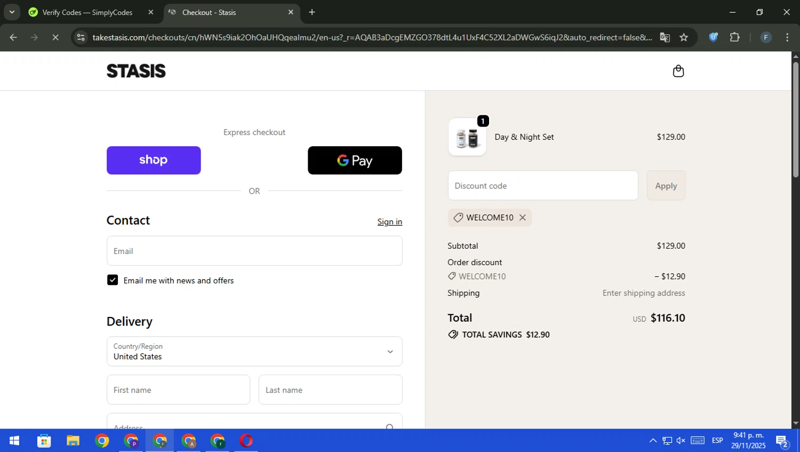800x452 pixels.
Task: Click the Order discount – $12.90 value
Action: coord(670,276)
